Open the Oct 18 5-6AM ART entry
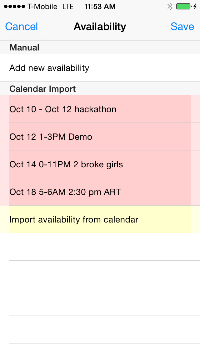The height and width of the screenshot is (356, 200). [x=65, y=192]
